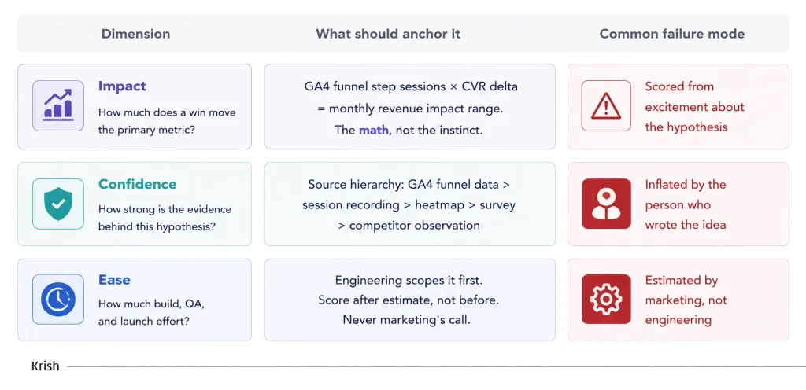Click 'Scored from excitement about the hypothesis'
This screenshot has height=390, width=806.
[x=694, y=107]
